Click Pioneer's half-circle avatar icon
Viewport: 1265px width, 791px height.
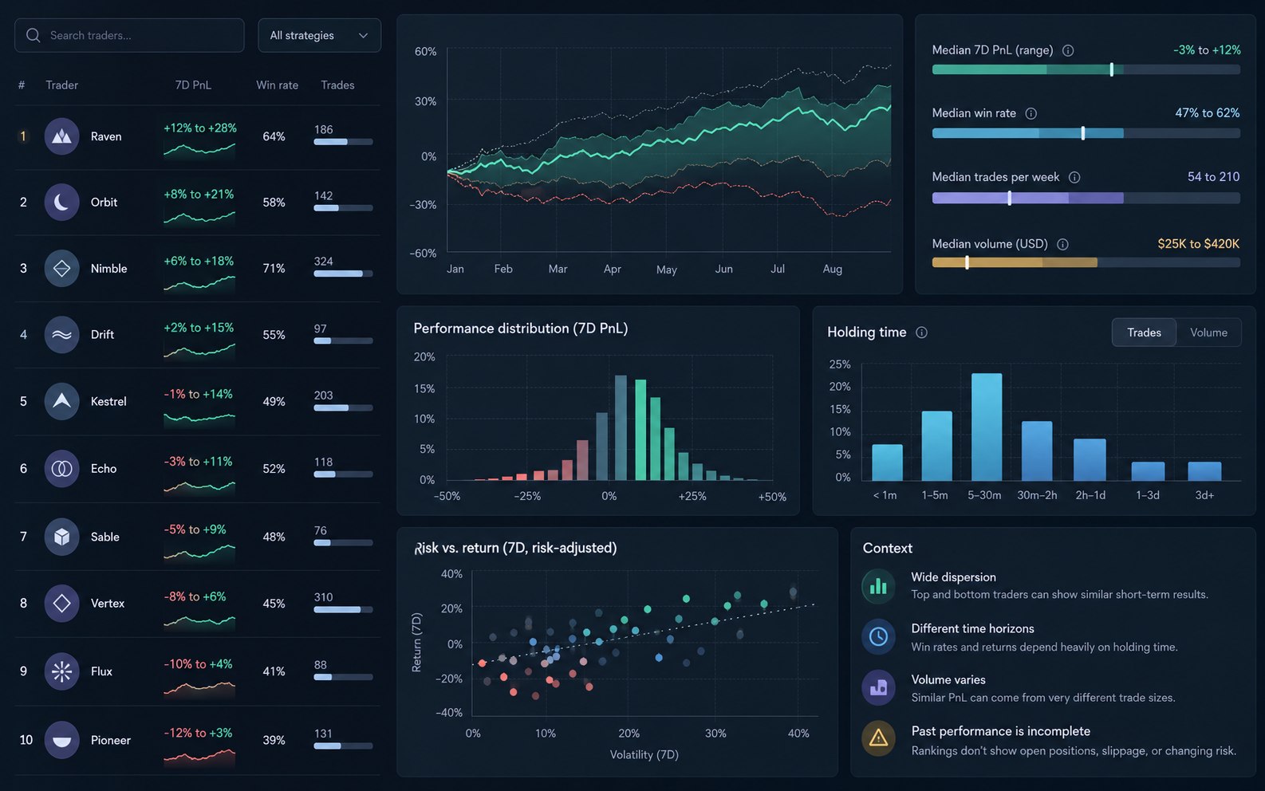(61, 740)
